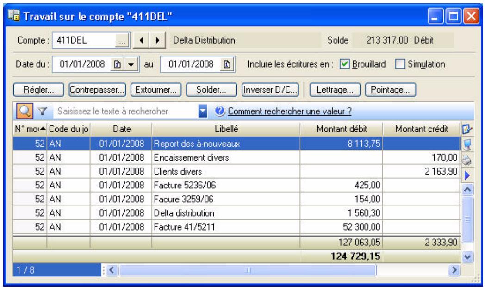Click the 170,00 credit amount cell
Image resolution: width=485 pixels, height=287 pixels.
coord(421,157)
